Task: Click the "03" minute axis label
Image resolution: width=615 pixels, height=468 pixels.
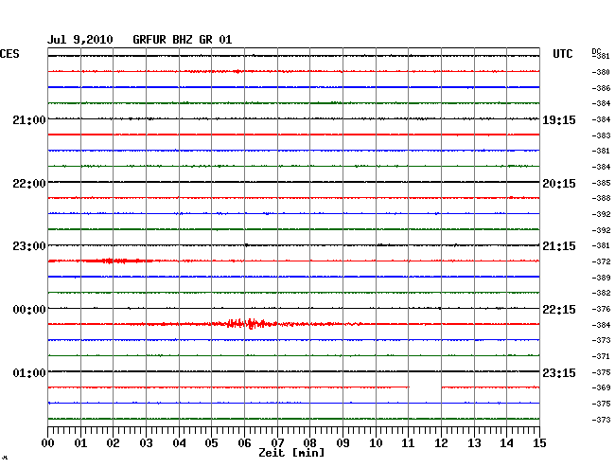Action: tap(146, 443)
